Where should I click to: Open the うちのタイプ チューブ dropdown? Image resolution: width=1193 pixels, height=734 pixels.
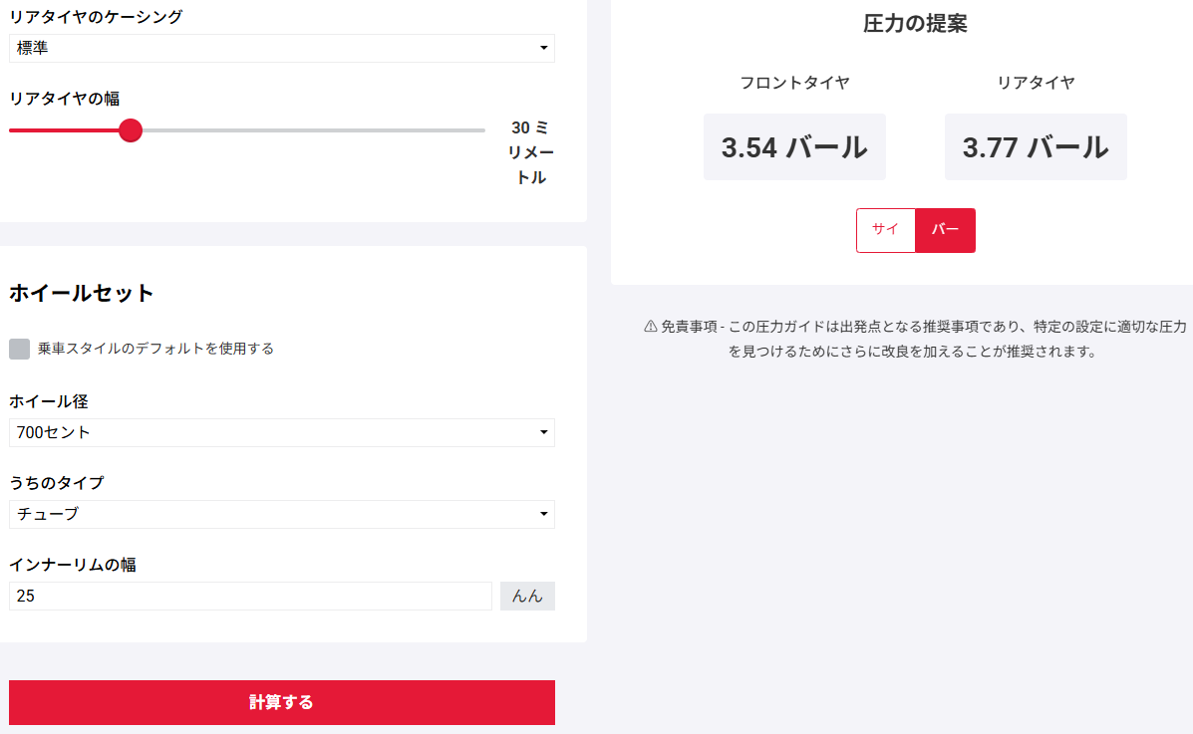281,514
